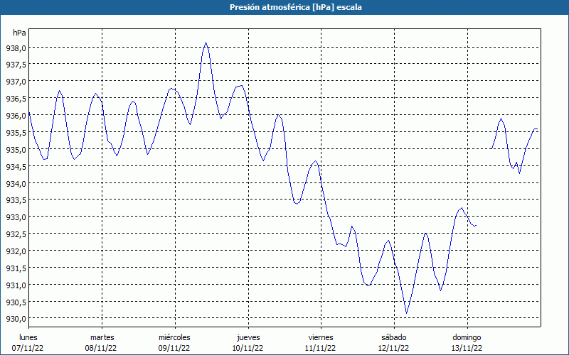
Task: Click the 'martes' day label
Action: click(x=102, y=337)
